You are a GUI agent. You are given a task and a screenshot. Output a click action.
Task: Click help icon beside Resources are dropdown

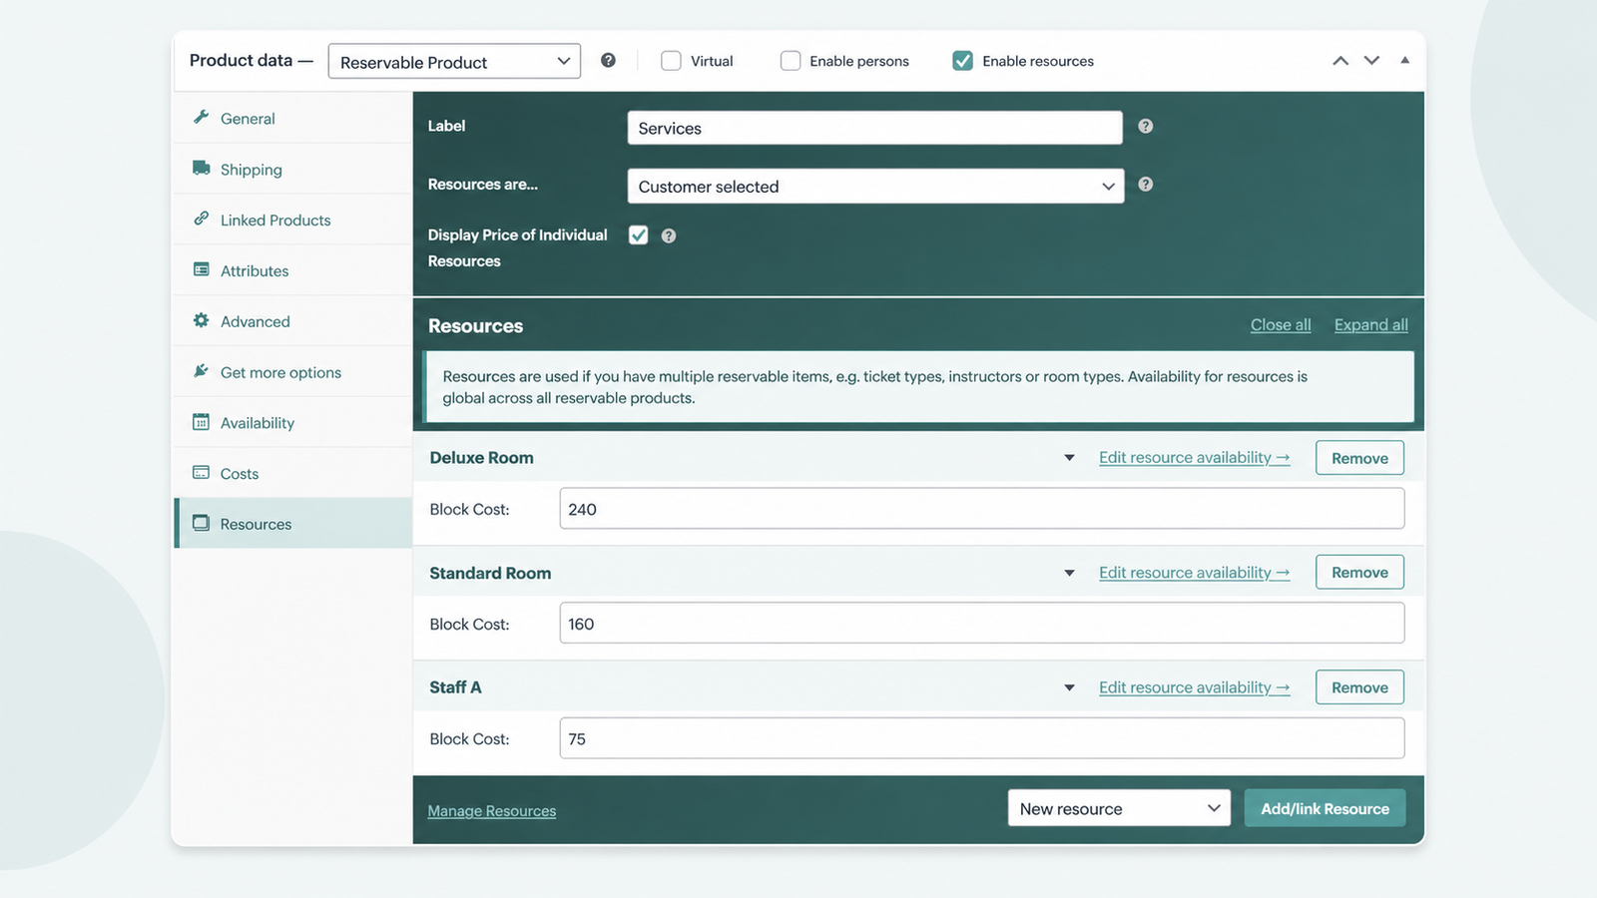(1146, 185)
